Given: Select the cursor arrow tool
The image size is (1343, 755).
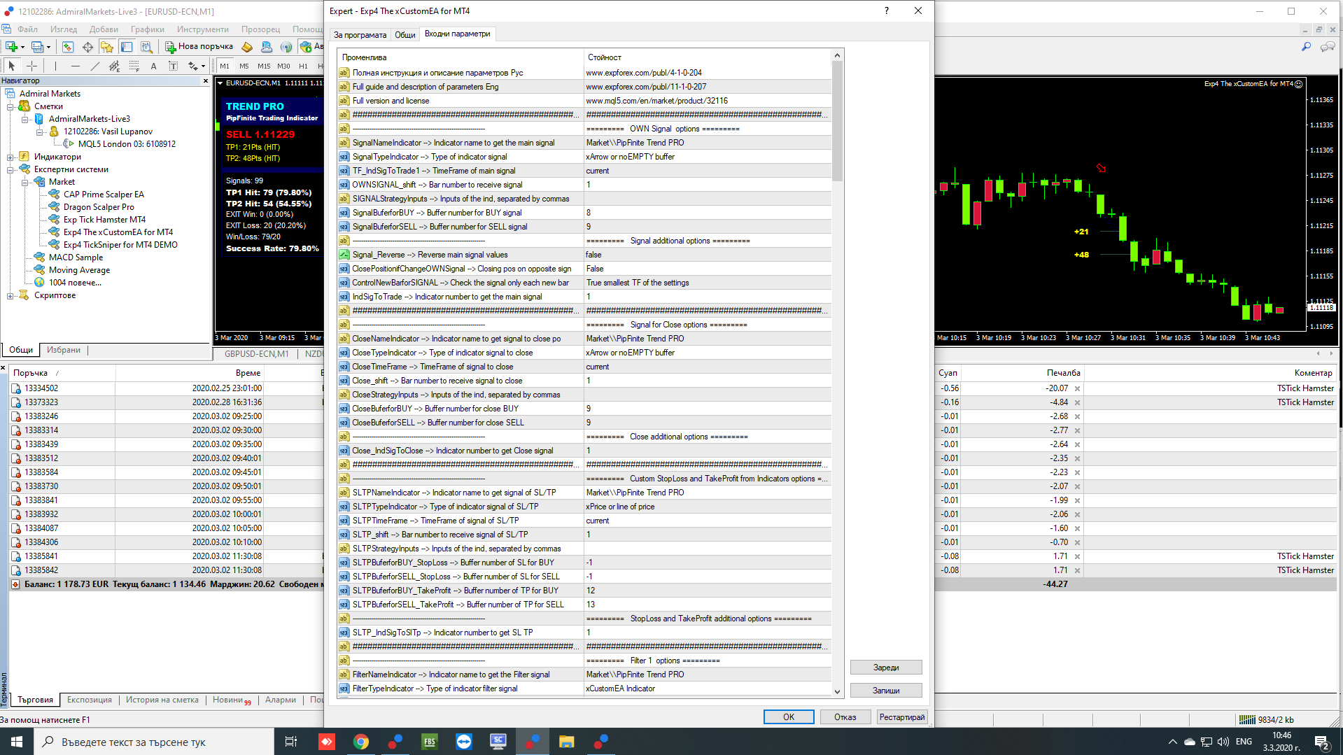Looking at the screenshot, I should click(11, 66).
